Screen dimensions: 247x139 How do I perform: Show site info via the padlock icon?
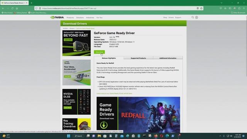40,8
